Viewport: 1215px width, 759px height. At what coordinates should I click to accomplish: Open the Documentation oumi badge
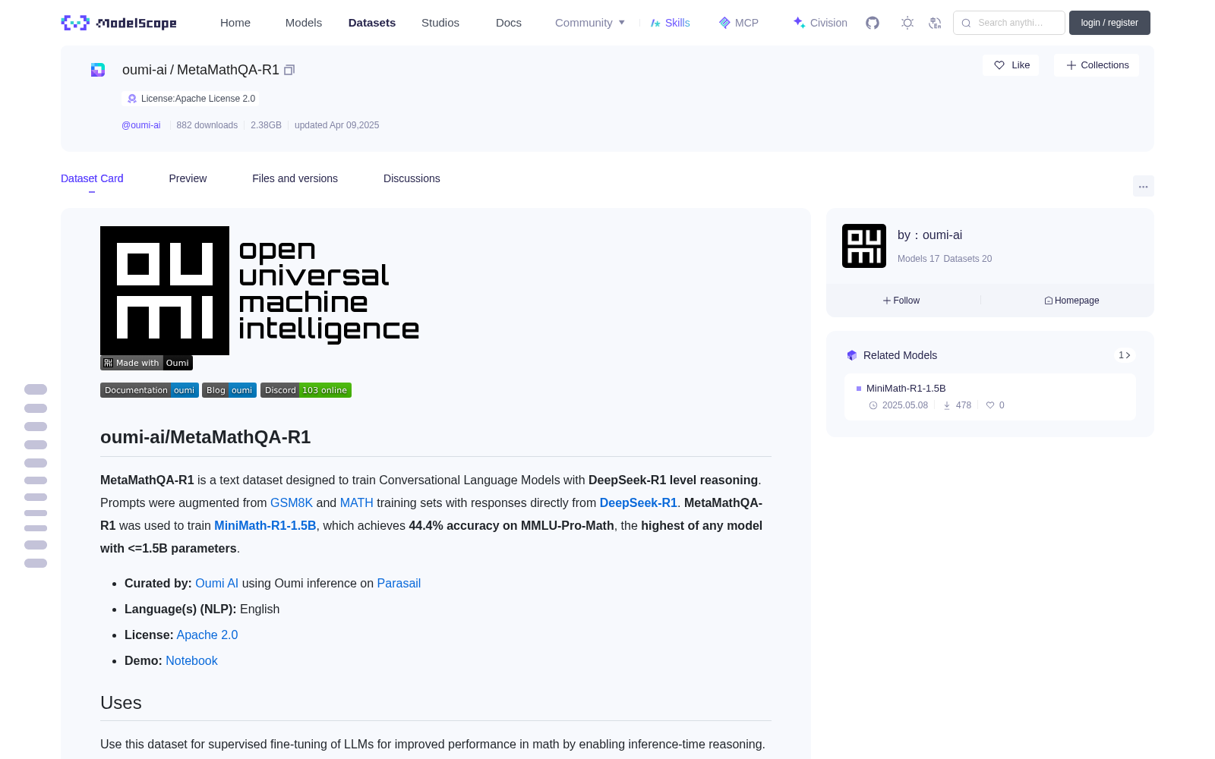click(x=150, y=390)
